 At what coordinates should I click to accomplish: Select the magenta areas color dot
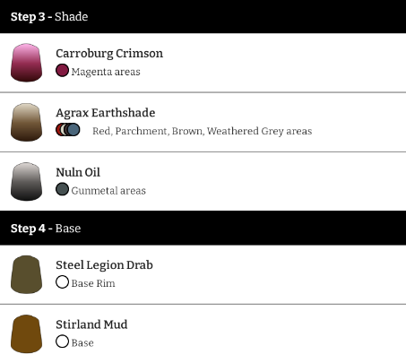(x=62, y=71)
